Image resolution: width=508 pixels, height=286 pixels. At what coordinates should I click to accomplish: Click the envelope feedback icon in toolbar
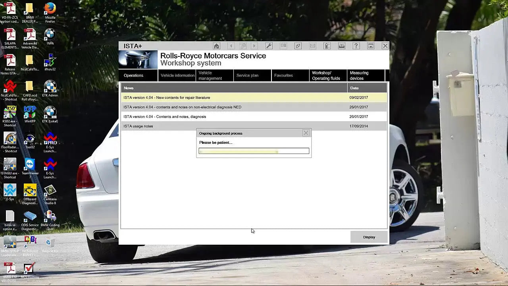[x=312, y=46]
